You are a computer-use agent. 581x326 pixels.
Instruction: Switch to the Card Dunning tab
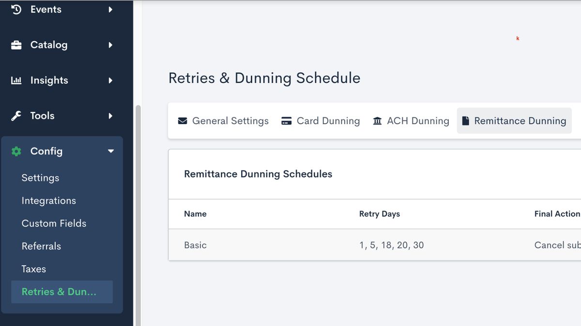[x=328, y=121]
